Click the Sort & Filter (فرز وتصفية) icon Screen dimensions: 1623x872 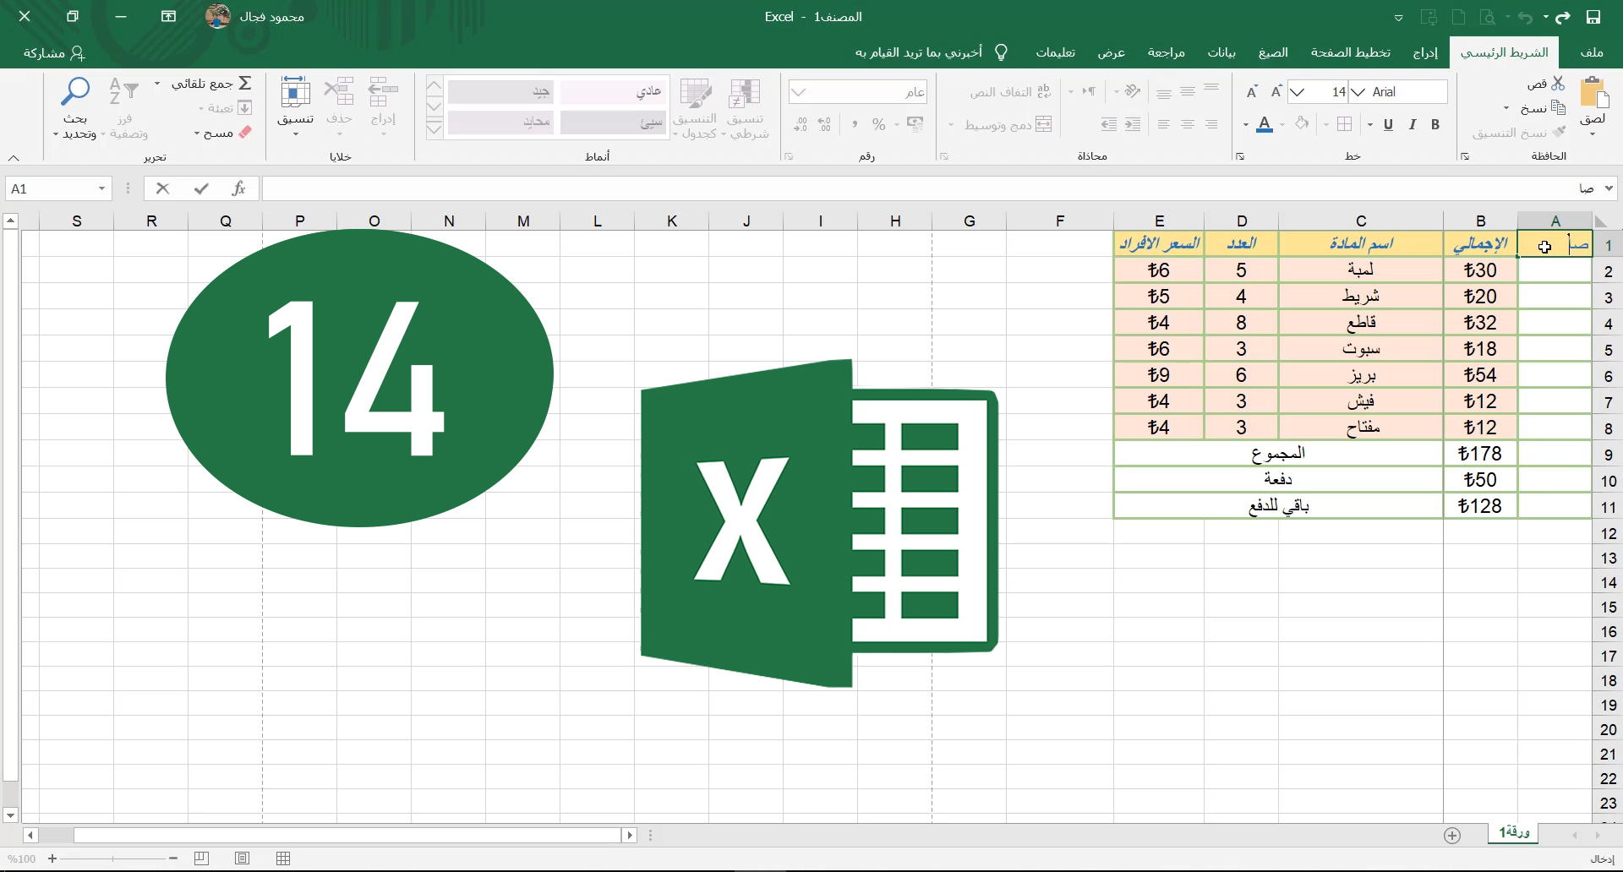[124, 90]
